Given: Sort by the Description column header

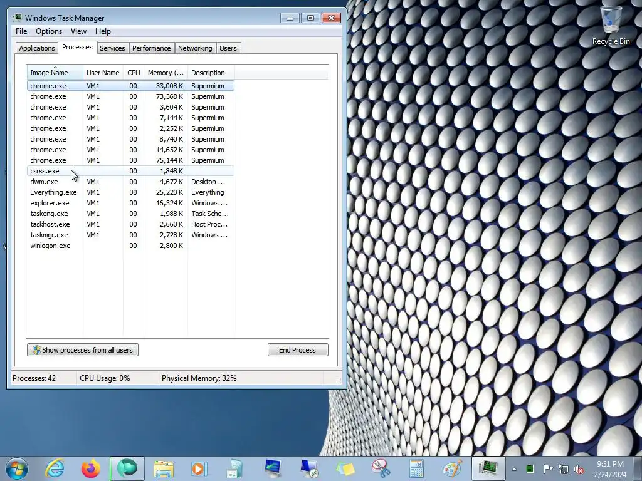Looking at the screenshot, I should 211,73.
